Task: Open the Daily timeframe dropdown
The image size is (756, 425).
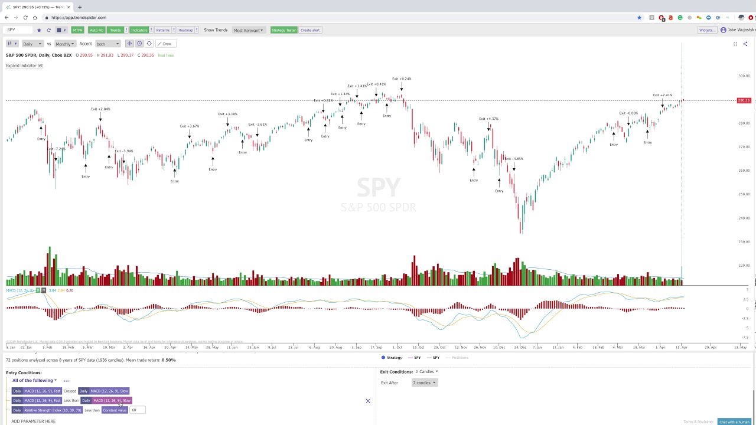Action: 32,44
